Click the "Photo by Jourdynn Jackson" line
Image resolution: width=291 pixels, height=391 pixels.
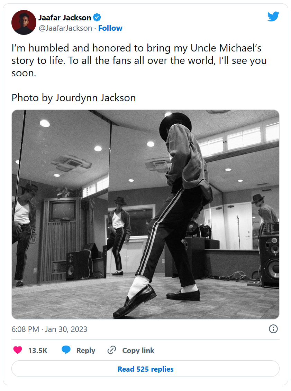click(74, 98)
